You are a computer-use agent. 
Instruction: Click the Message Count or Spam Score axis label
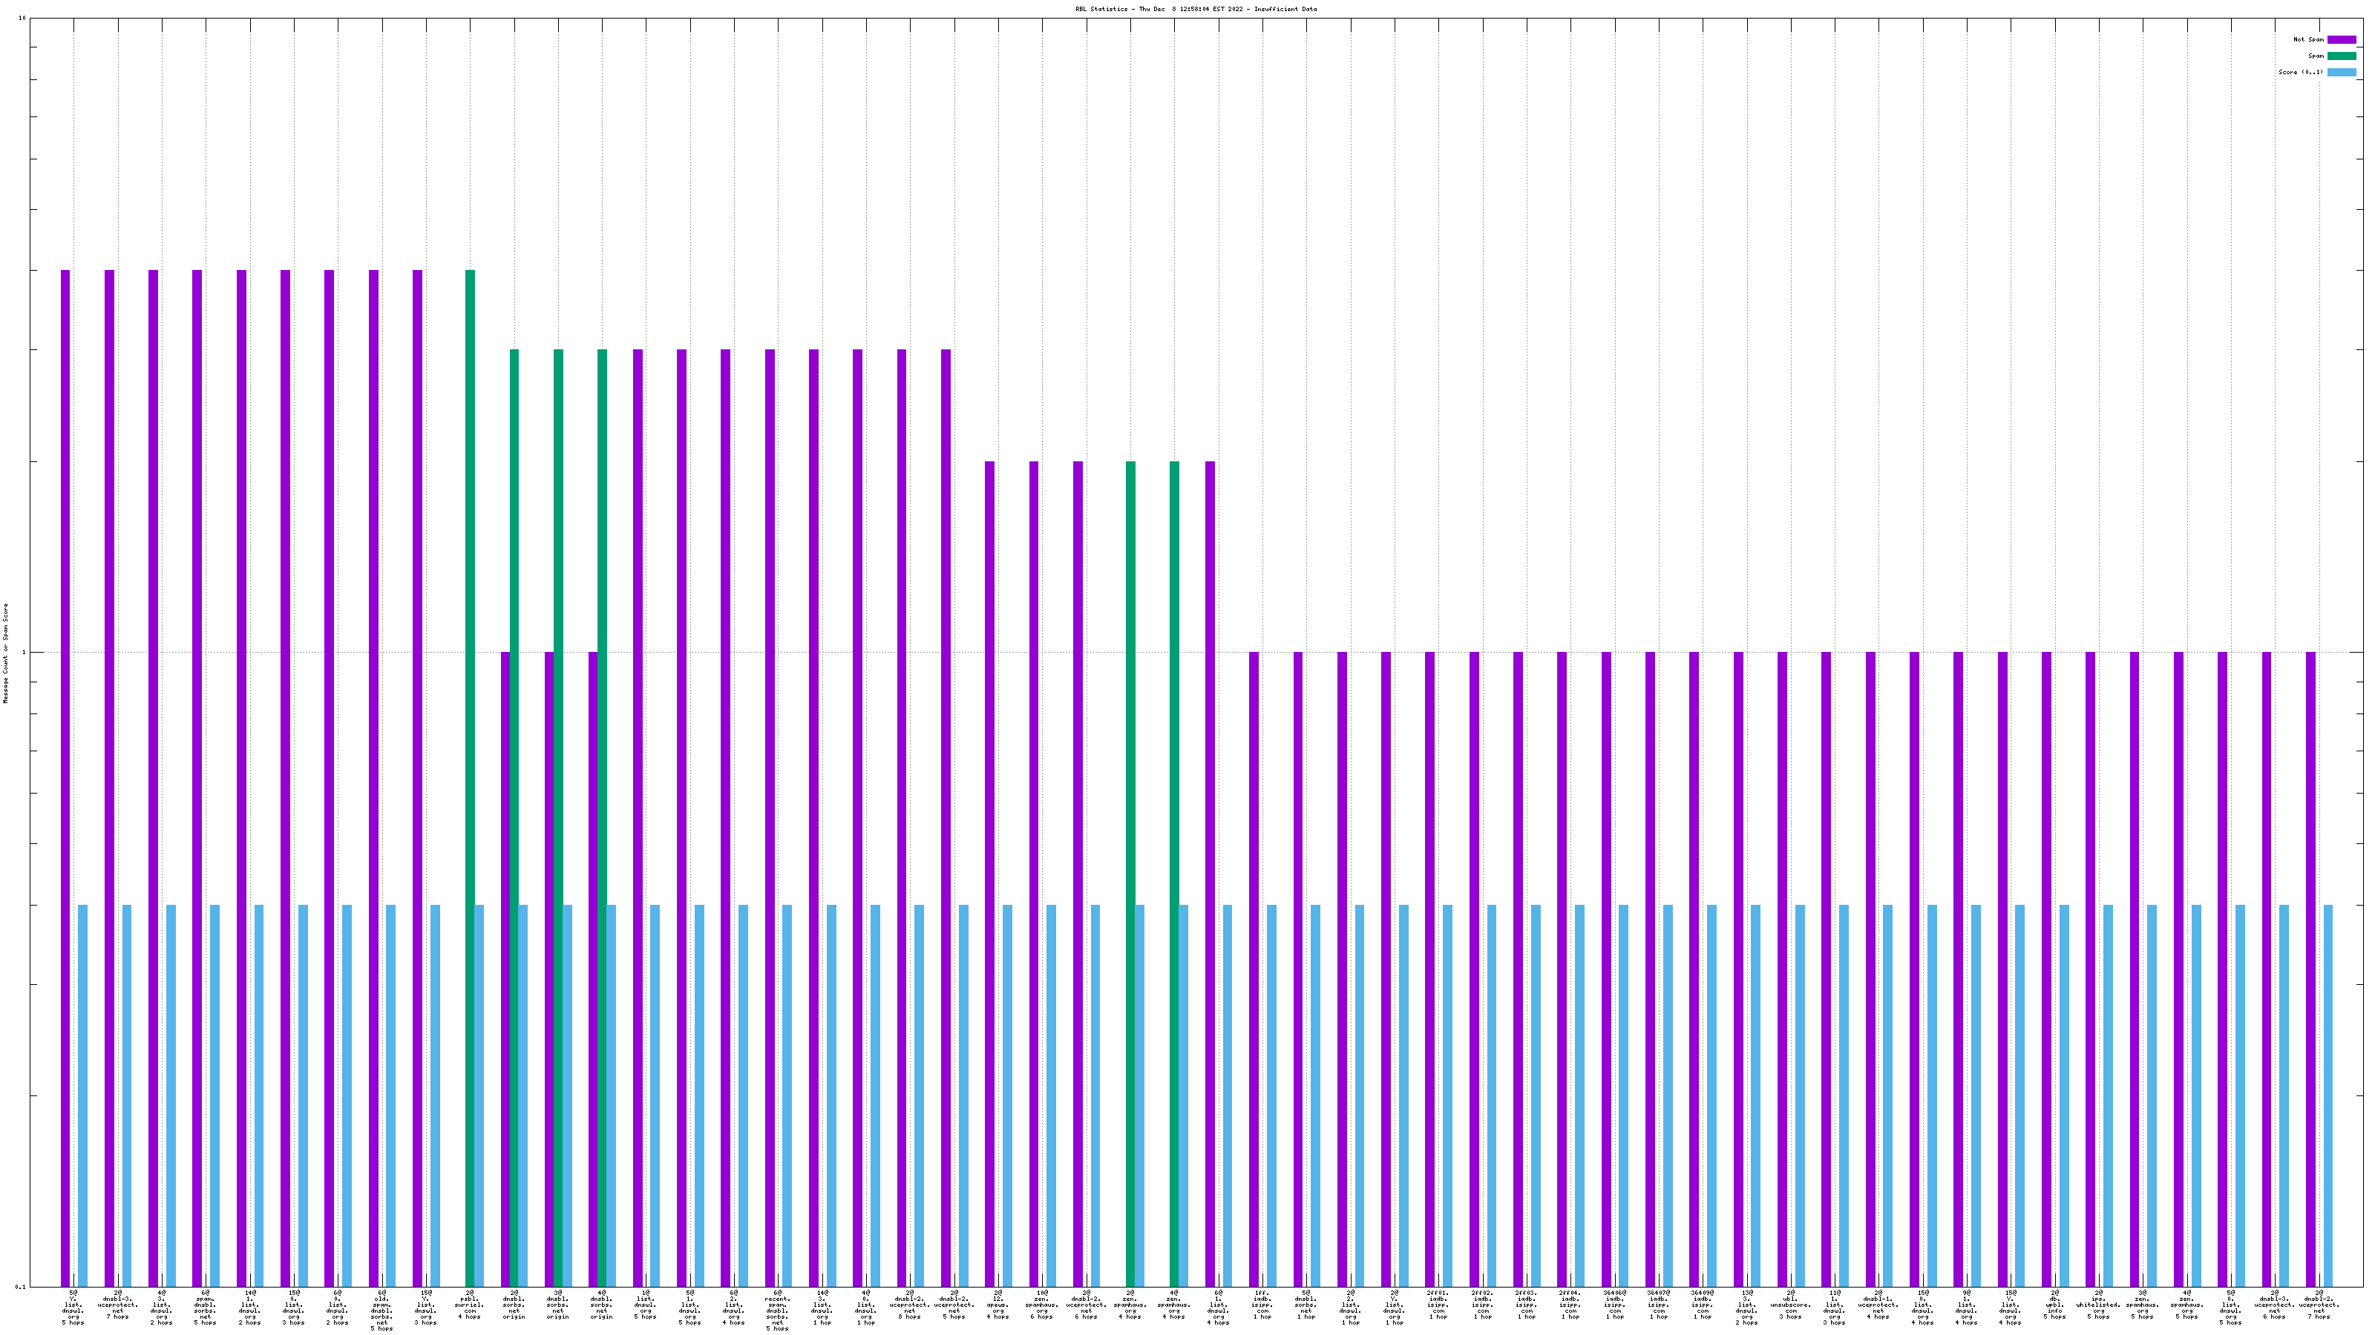point(5,653)
